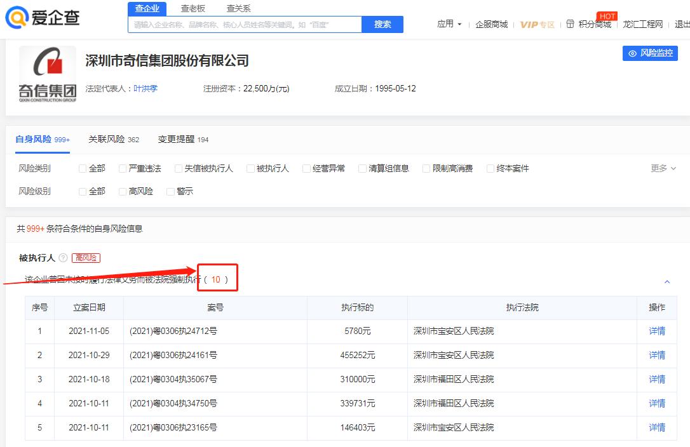Check the 限制高消费 checkbox
690x447 pixels.
pyautogui.click(x=424, y=168)
